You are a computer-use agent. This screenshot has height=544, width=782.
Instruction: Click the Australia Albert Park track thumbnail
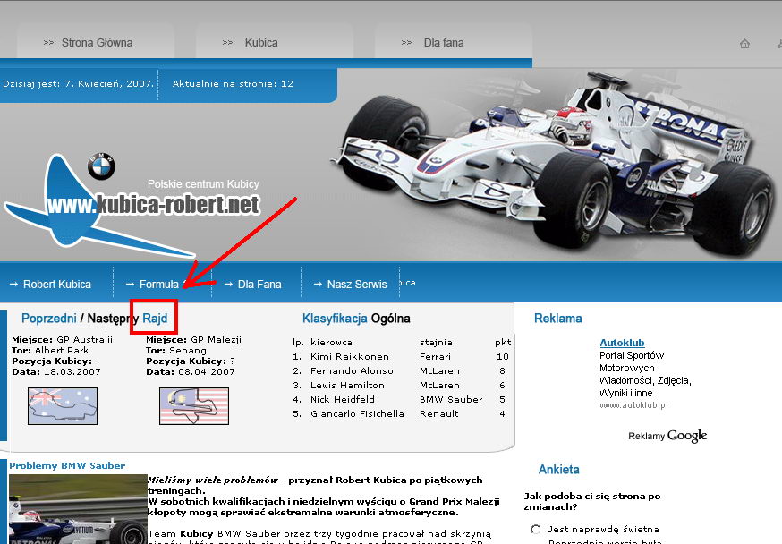tap(63, 406)
